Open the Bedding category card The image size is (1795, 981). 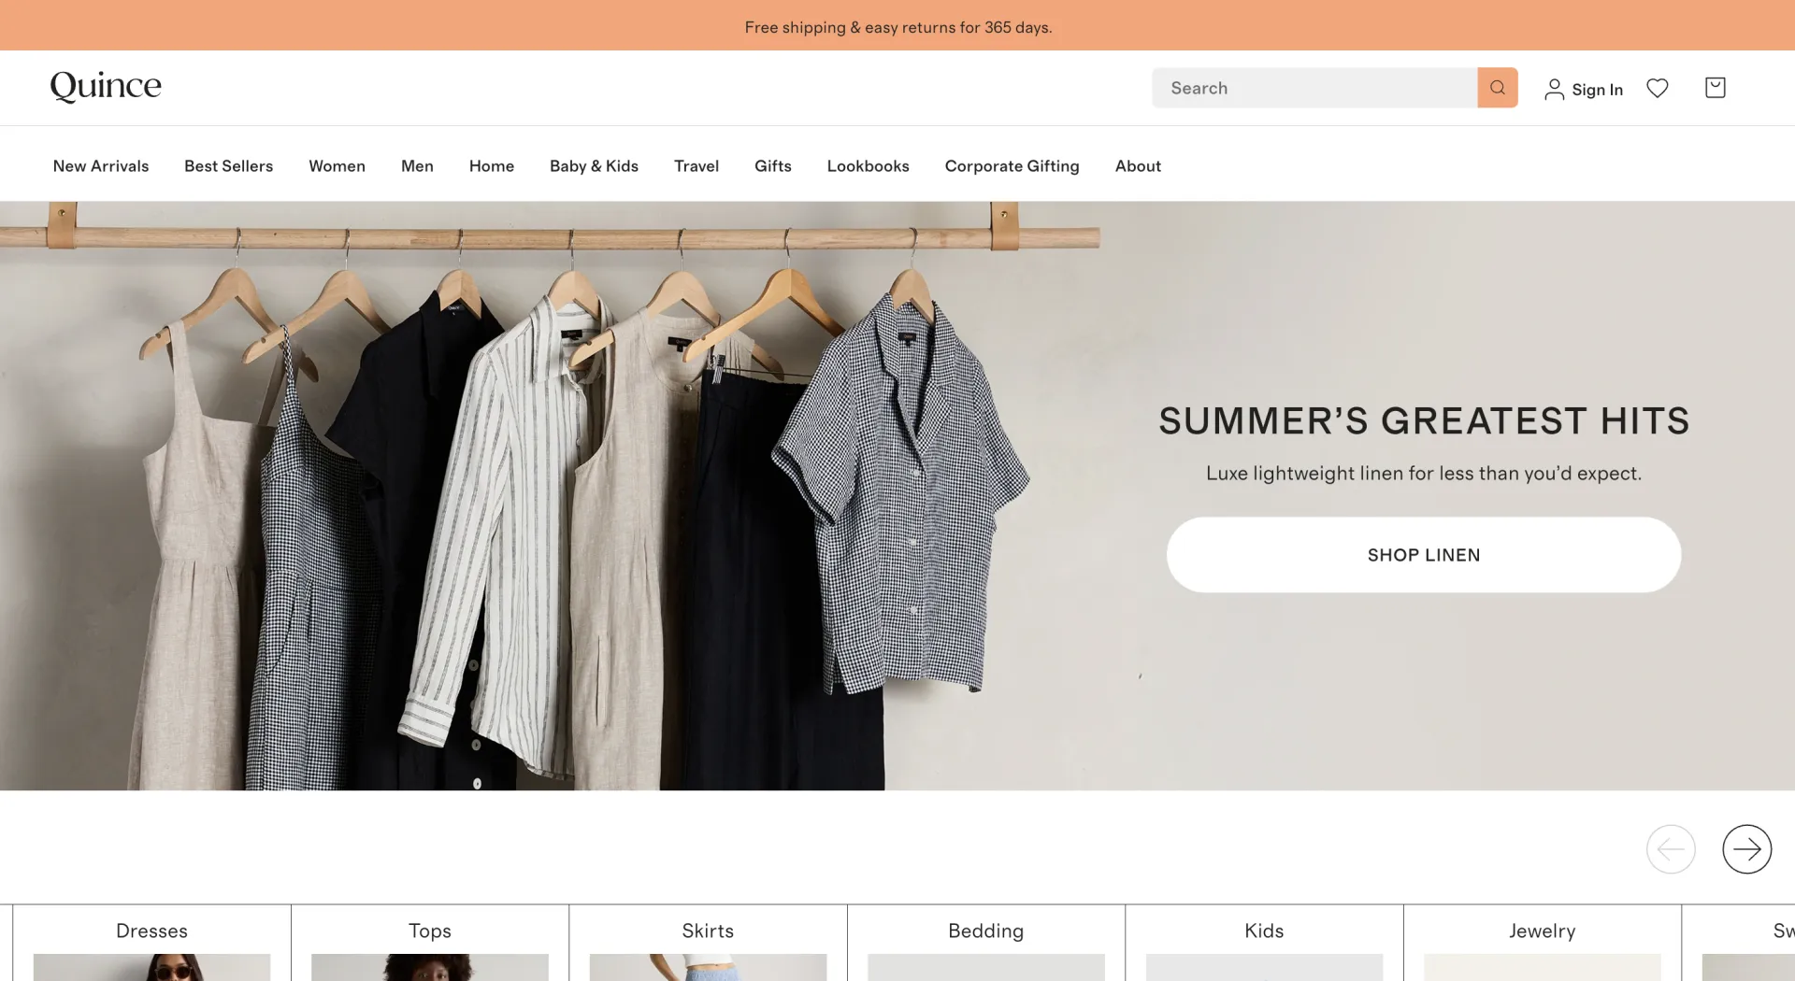click(x=986, y=943)
